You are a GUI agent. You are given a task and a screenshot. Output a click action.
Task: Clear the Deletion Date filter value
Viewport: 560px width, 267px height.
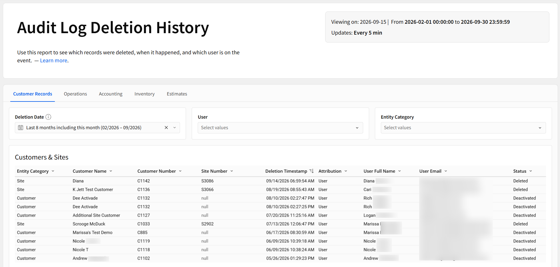pyautogui.click(x=166, y=128)
